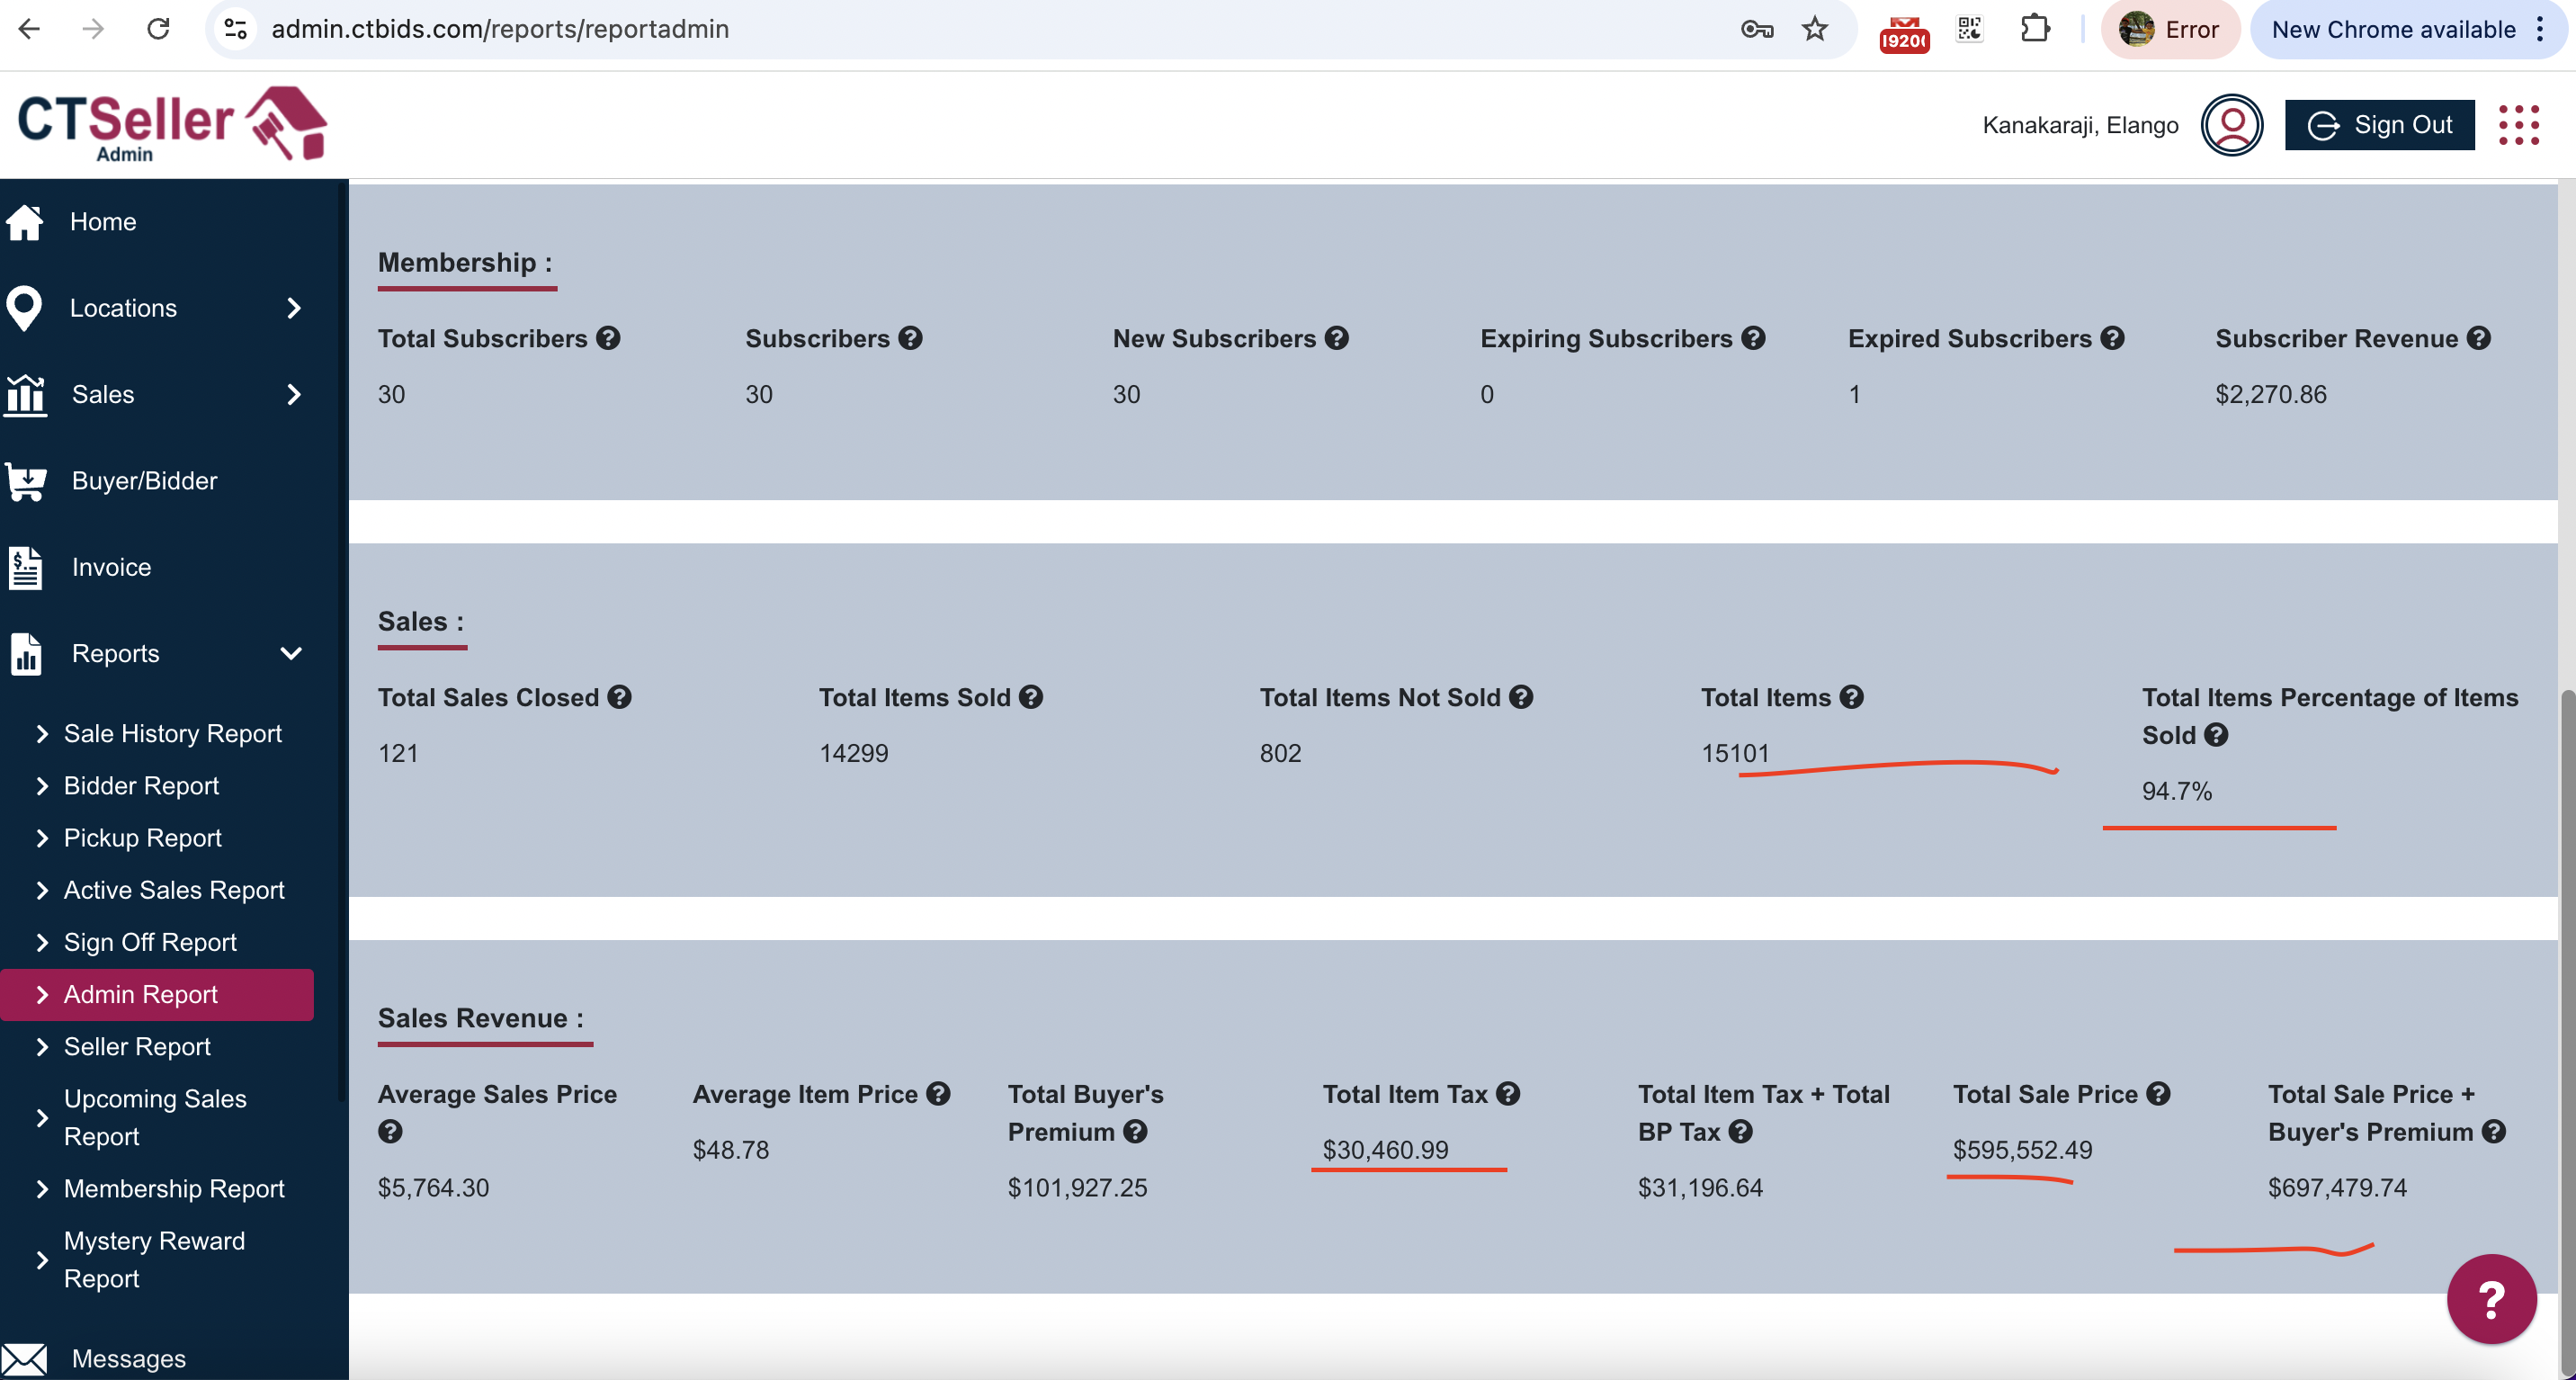The image size is (2576, 1380).
Task: Click the $2,270.86 subscriber revenue value
Action: (x=2271, y=394)
